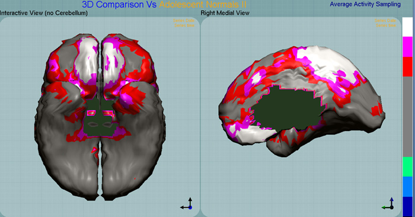Select the white band on the color scale
This screenshot has height=217, width=415.
pos(407,27)
